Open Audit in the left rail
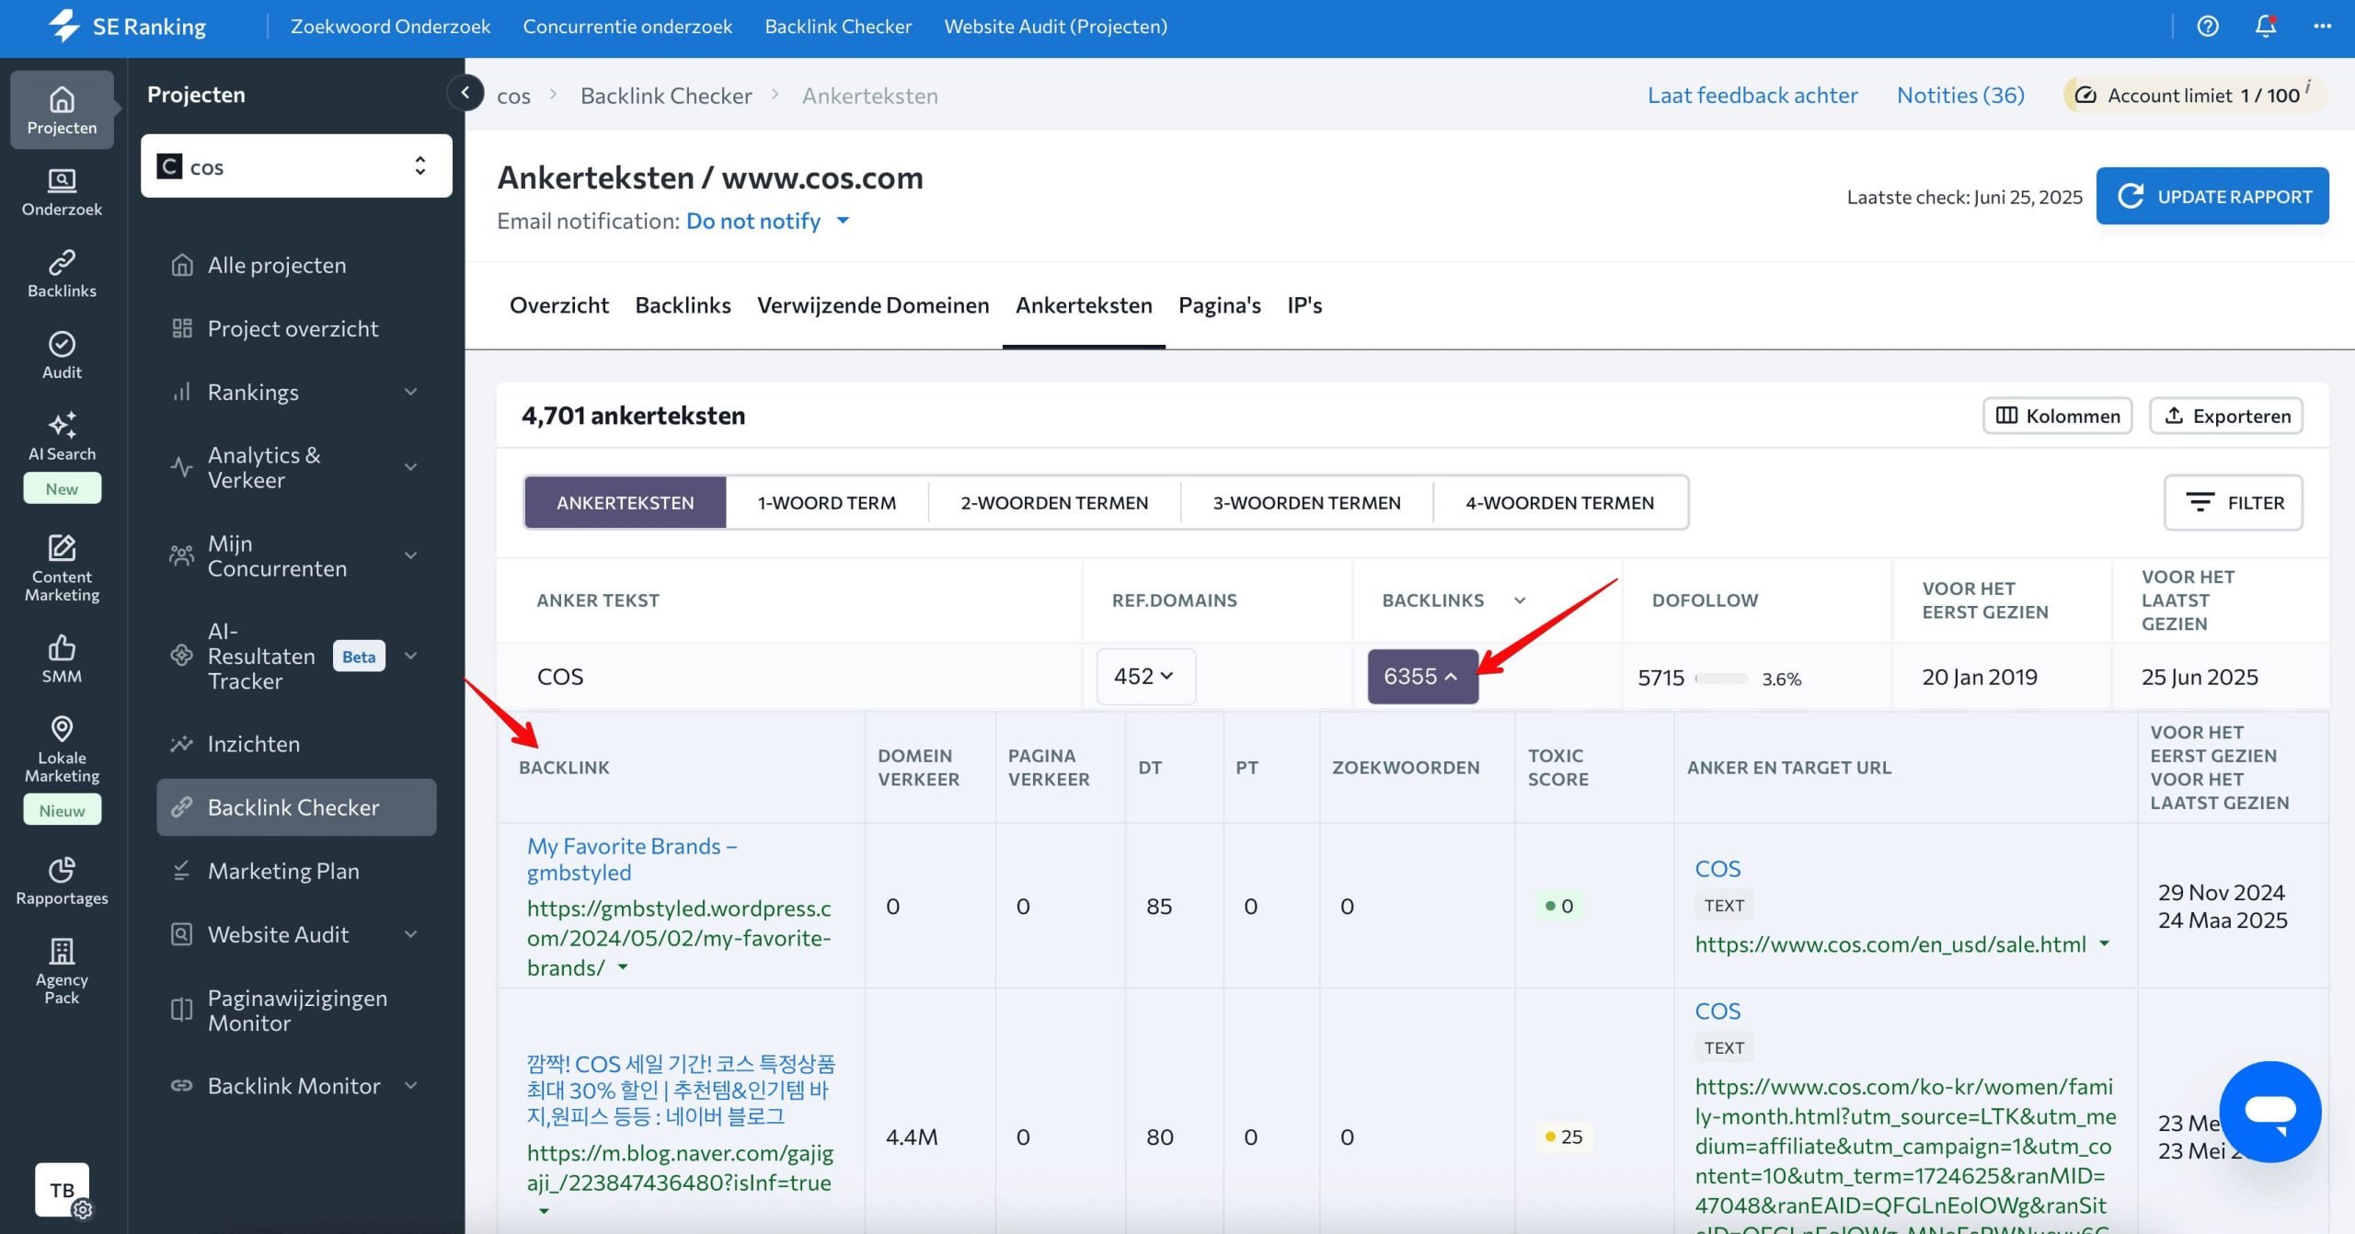 click(62, 356)
